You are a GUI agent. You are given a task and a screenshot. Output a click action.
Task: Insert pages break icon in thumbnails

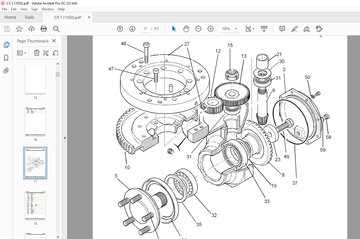tap(46, 53)
